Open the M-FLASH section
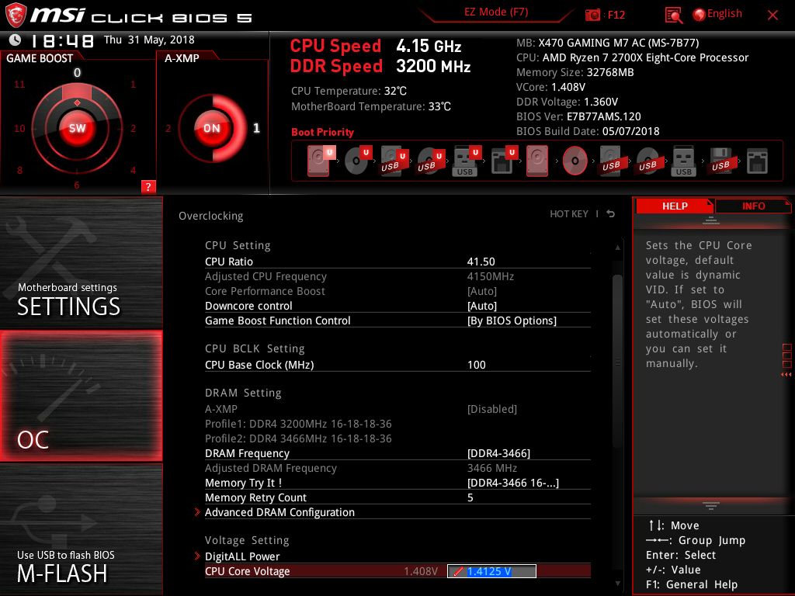 (81, 529)
